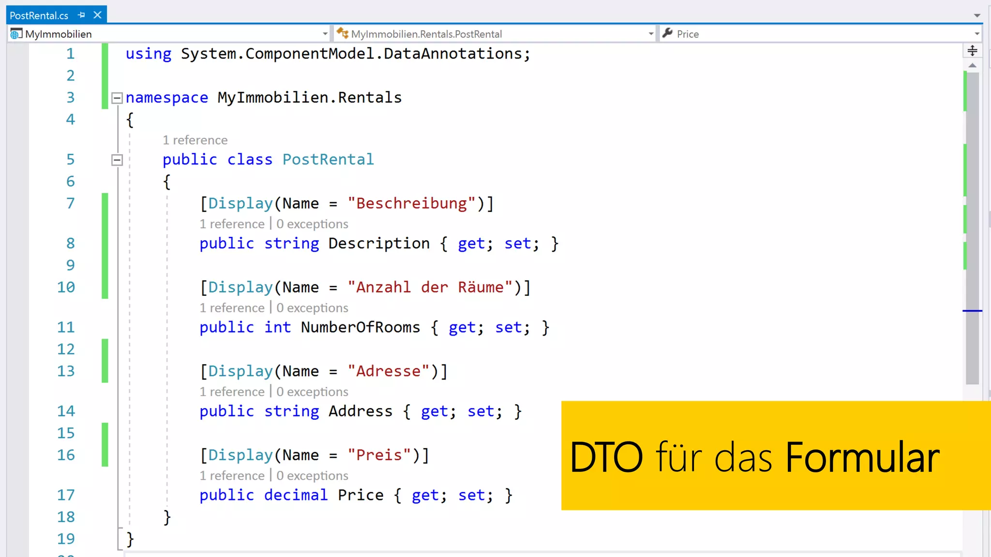Click the PostRental class name in code
Viewport: 991px width, 557px height.
coord(328,160)
